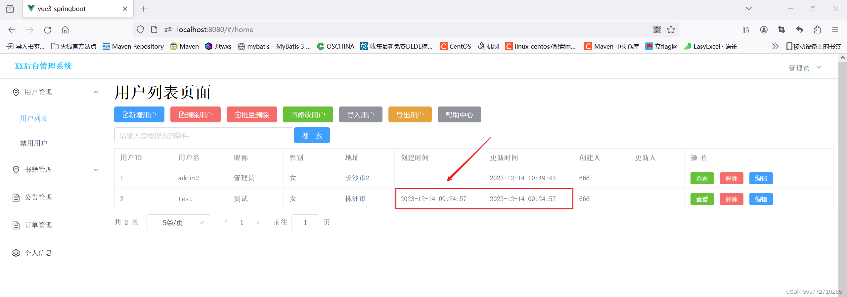847x297 pixels.
Task: Click the 删除用户 button
Action: coord(196,114)
